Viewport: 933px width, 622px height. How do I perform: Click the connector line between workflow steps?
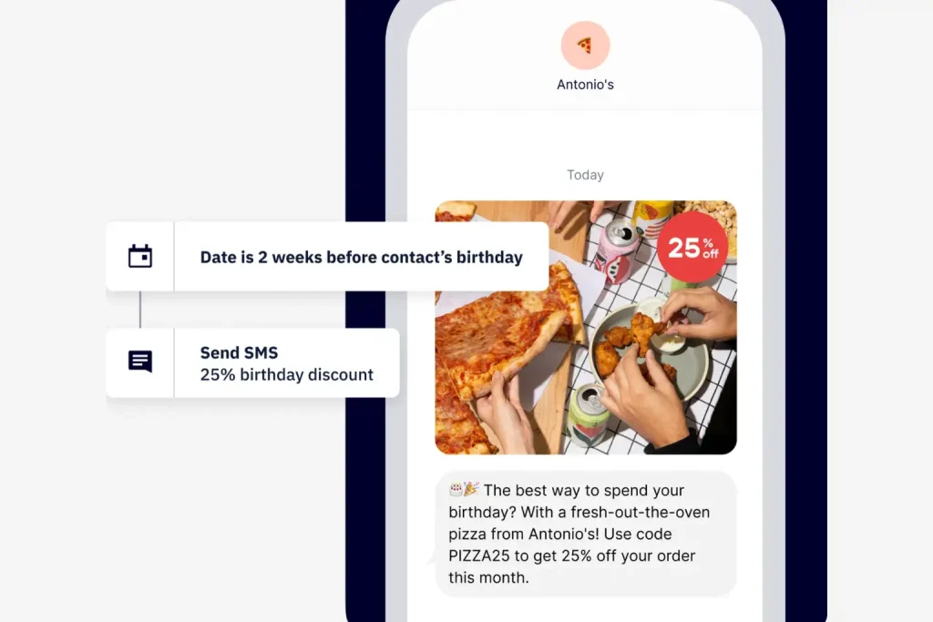[140, 310]
